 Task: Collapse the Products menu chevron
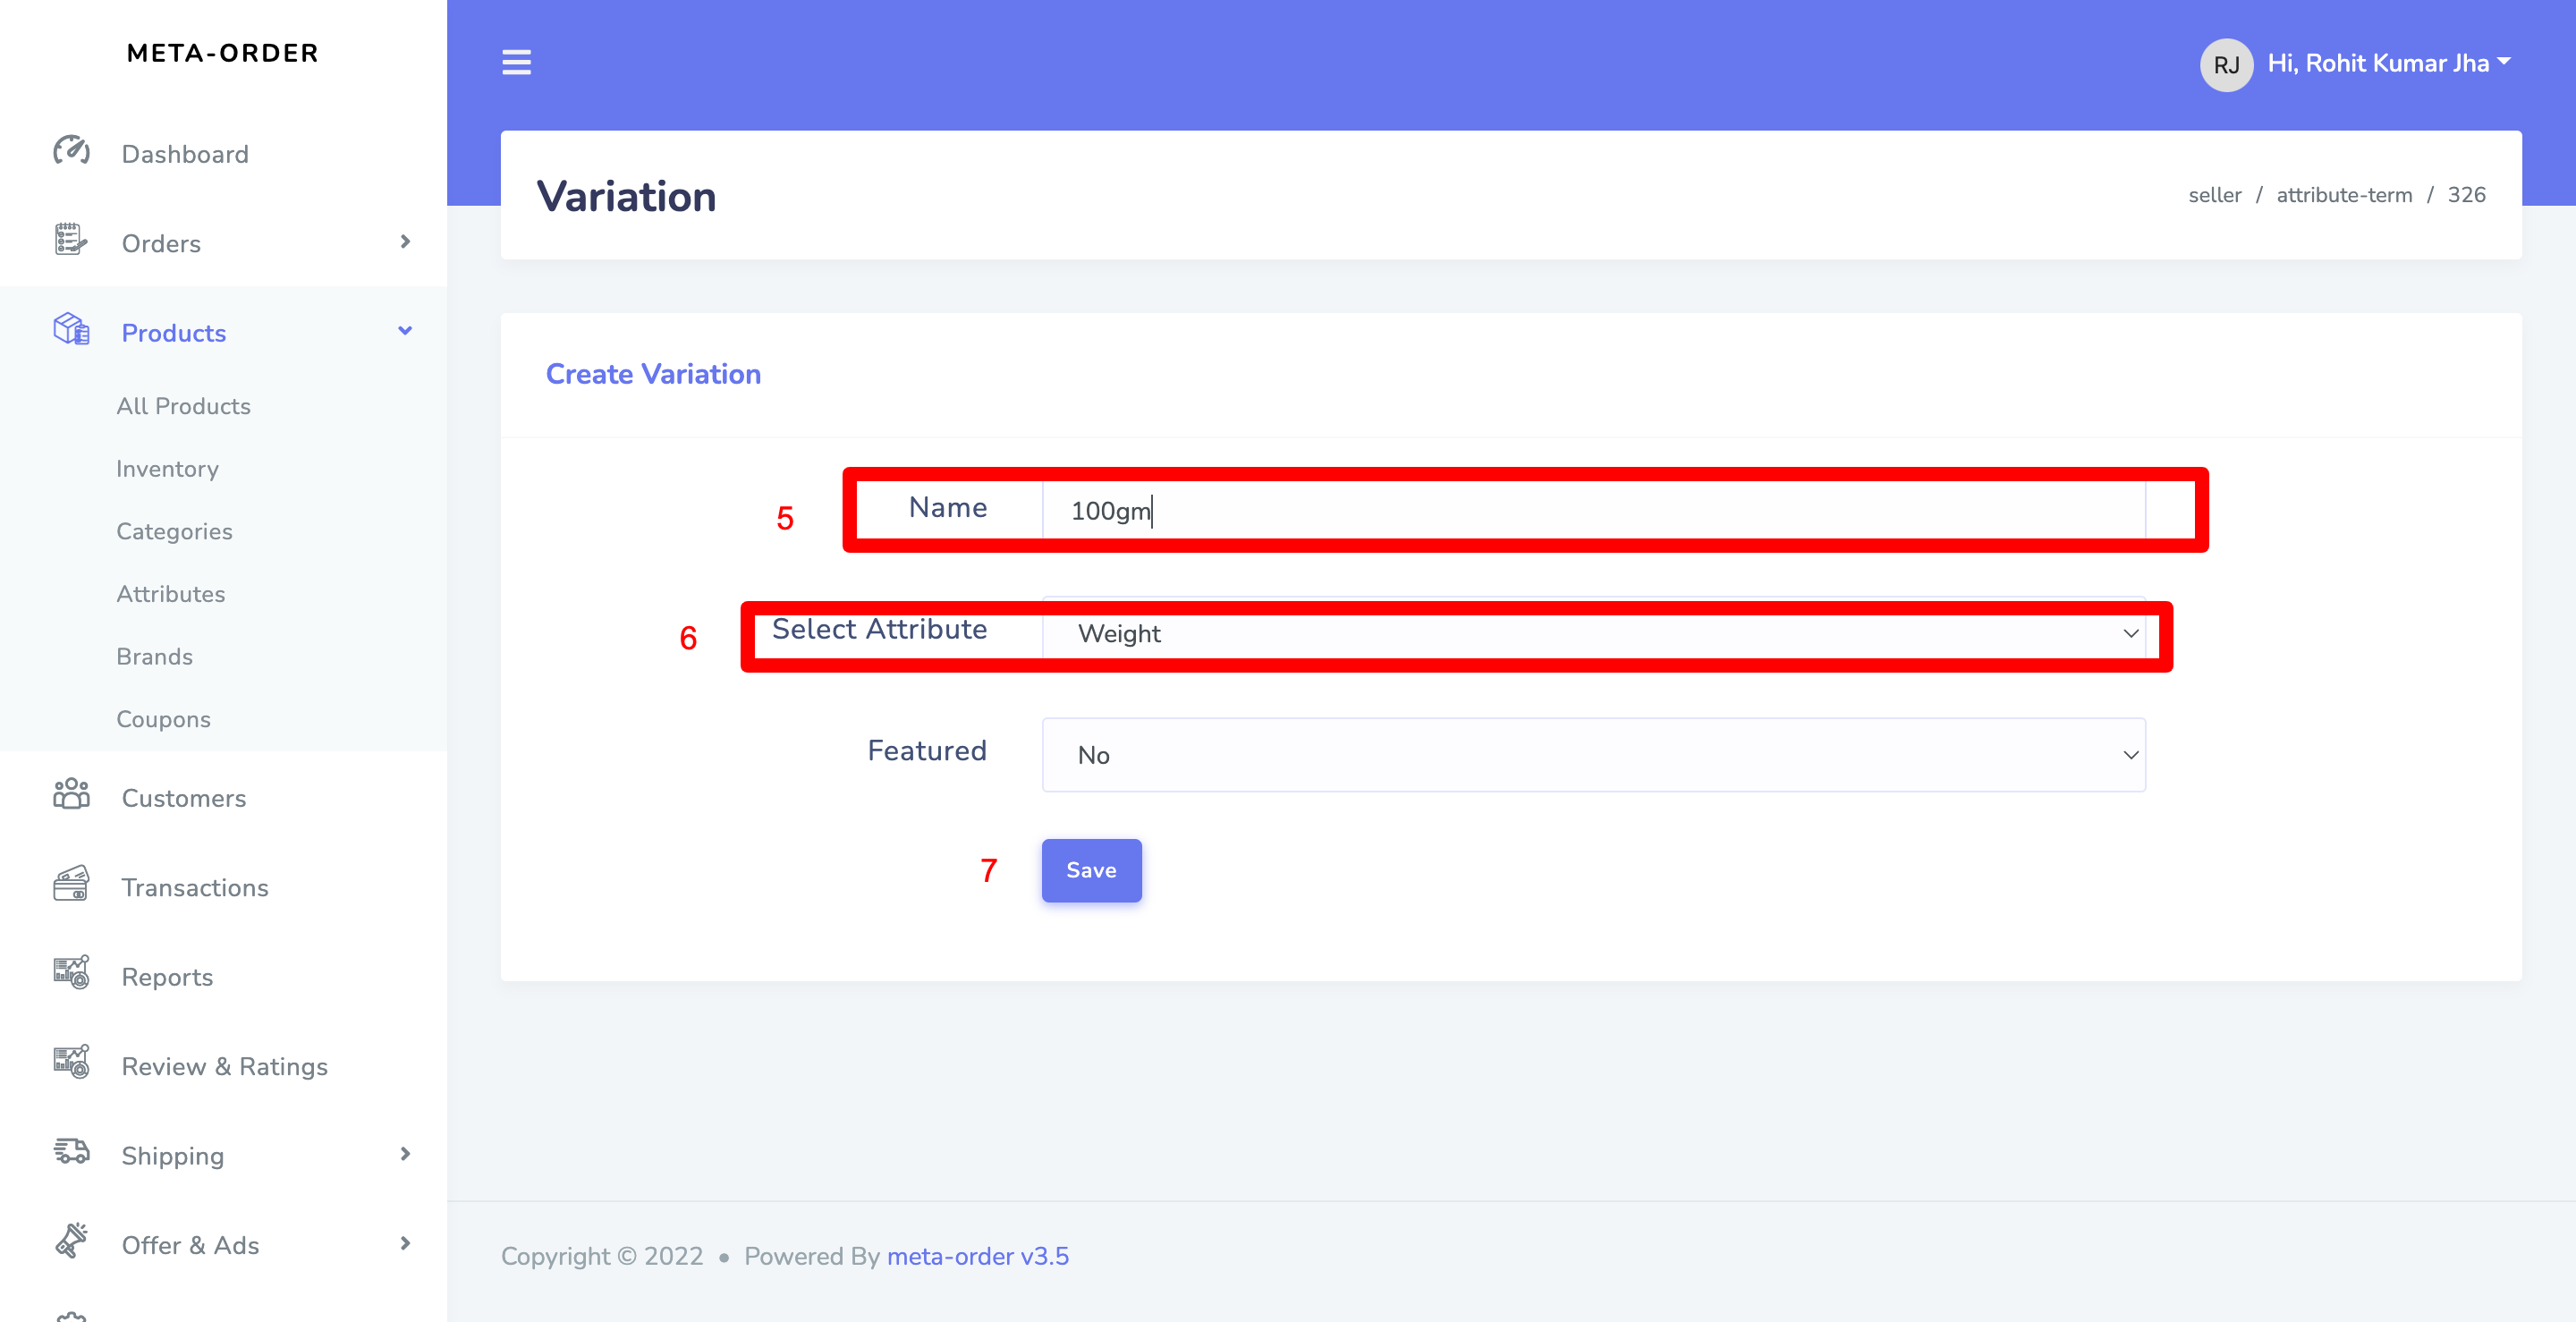405,331
